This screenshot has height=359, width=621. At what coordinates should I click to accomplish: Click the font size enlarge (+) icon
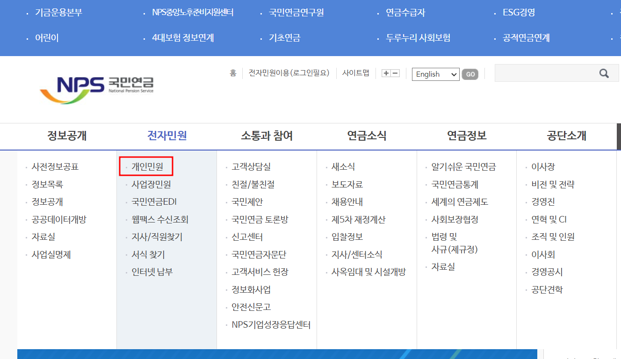tap(387, 73)
